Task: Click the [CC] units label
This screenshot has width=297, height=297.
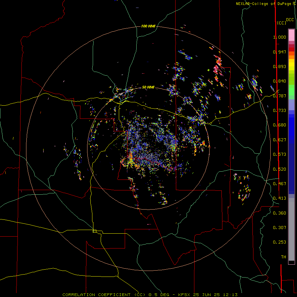Action: [281, 23]
